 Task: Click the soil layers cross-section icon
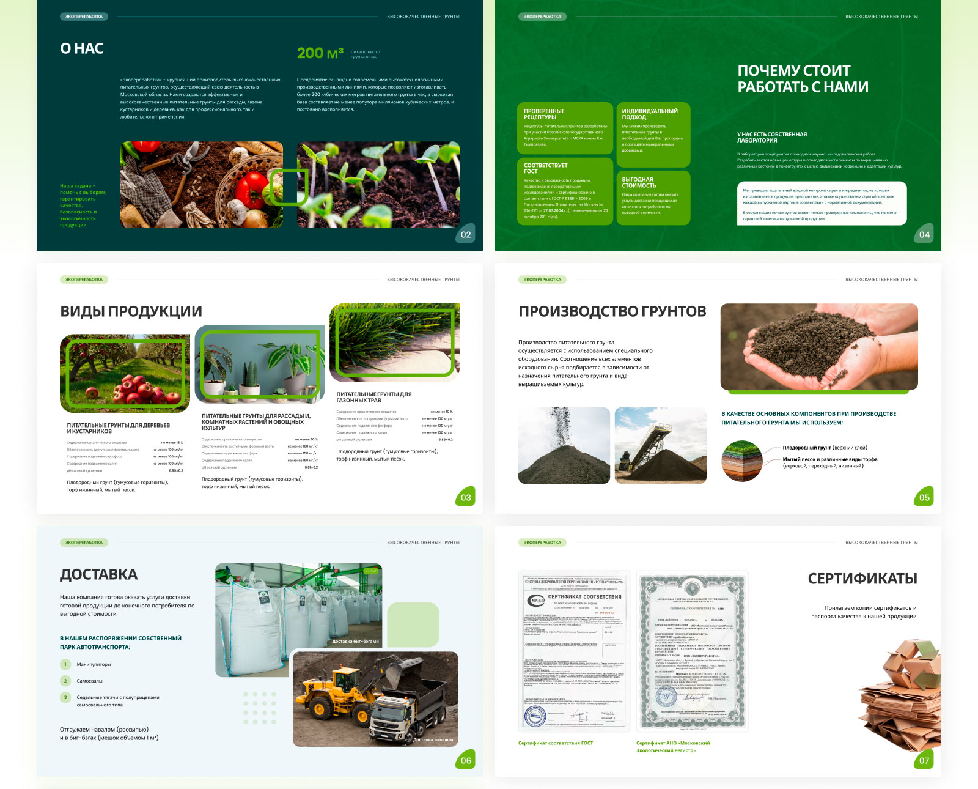(x=742, y=461)
